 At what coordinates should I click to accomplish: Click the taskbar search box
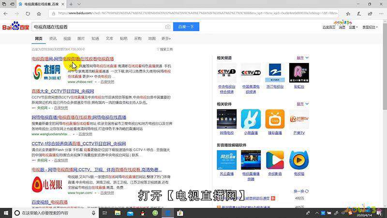tap(55, 213)
